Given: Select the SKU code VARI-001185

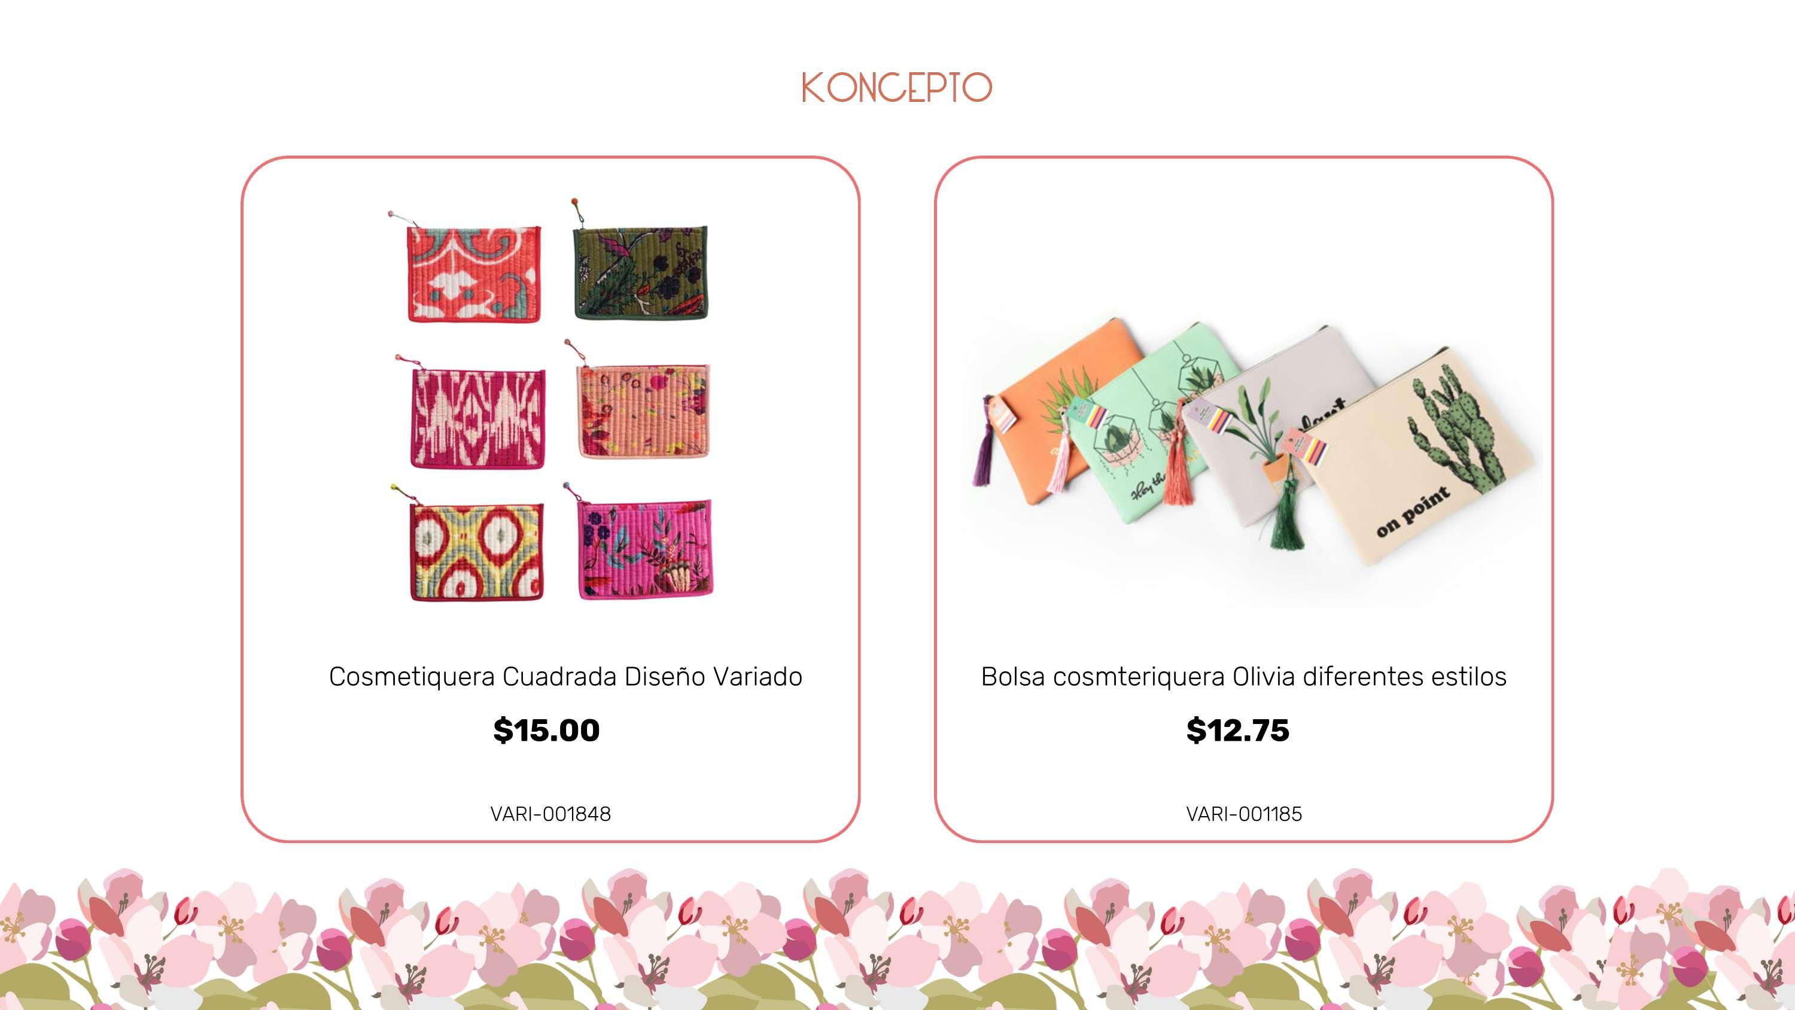Looking at the screenshot, I should tap(1244, 814).
